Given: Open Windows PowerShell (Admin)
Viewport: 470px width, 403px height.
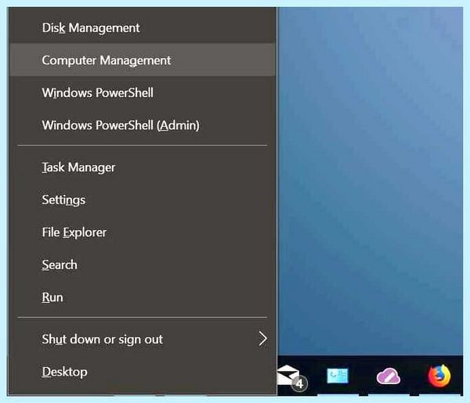Looking at the screenshot, I should point(143,125).
